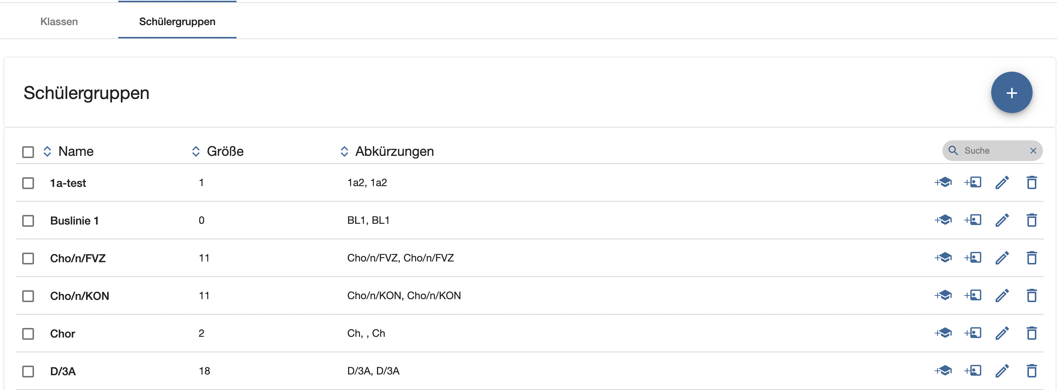Check the Chor row checkbox

pyautogui.click(x=28, y=334)
